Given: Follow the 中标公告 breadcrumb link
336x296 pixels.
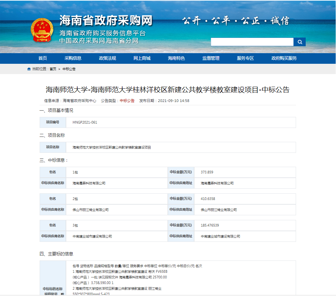Looking at the screenshot, I should click(x=69, y=69).
